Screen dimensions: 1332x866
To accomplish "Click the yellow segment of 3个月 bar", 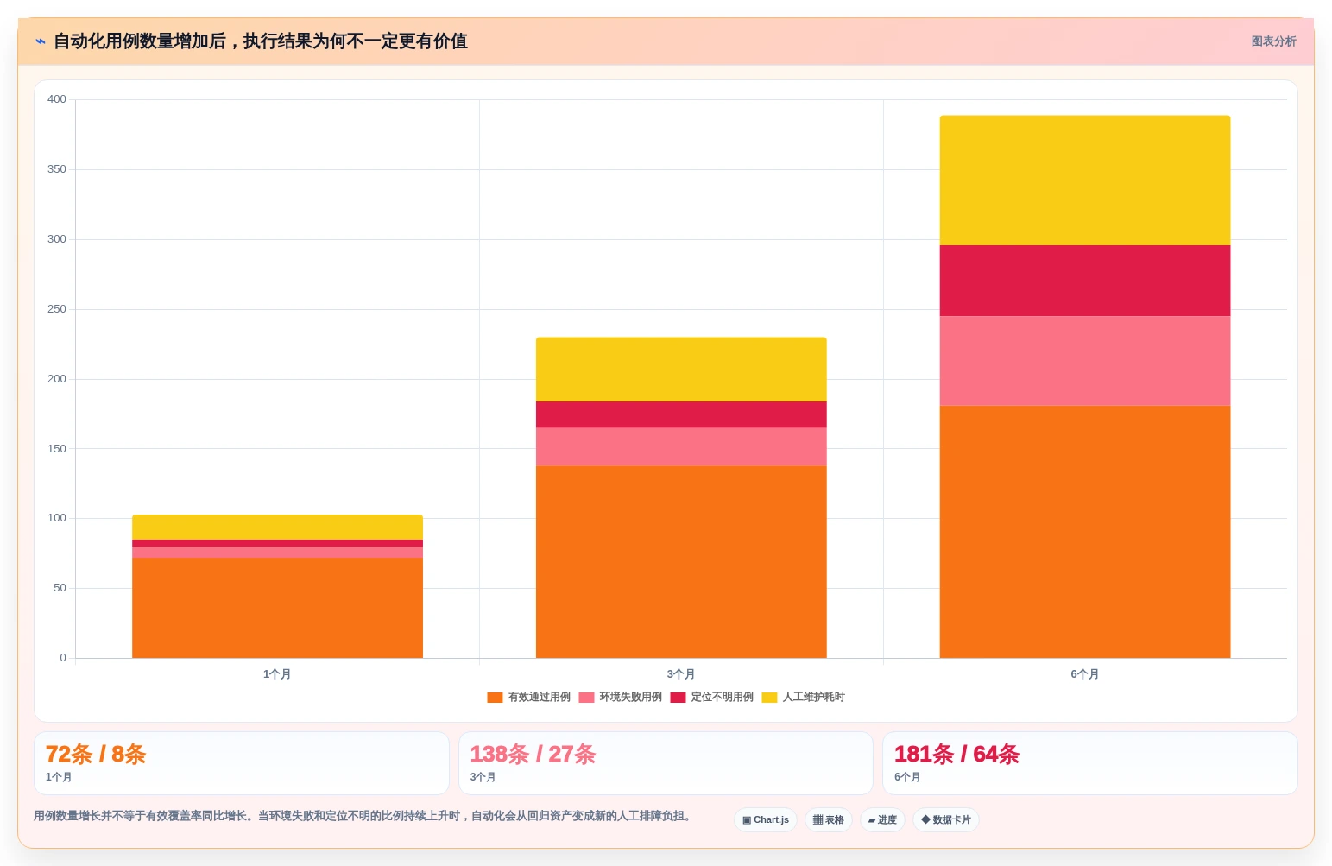I will pos(681,370).
